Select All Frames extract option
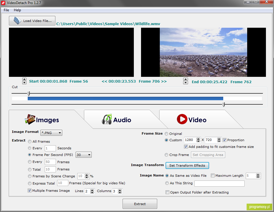 [30, 142]
